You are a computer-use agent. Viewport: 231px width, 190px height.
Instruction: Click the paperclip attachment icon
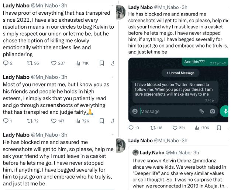(201, 111)
